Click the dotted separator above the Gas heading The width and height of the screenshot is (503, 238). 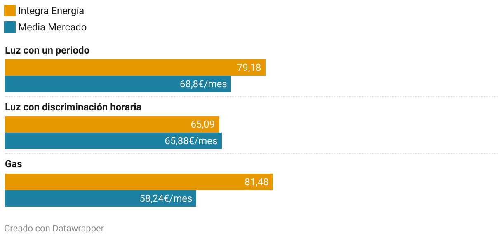251,154
